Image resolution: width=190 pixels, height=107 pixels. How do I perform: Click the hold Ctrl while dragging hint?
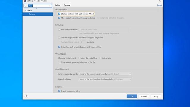(x=111, y=18)
